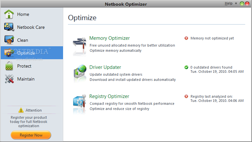
Task: Click the Home house icon
Action: coord(9,14)
